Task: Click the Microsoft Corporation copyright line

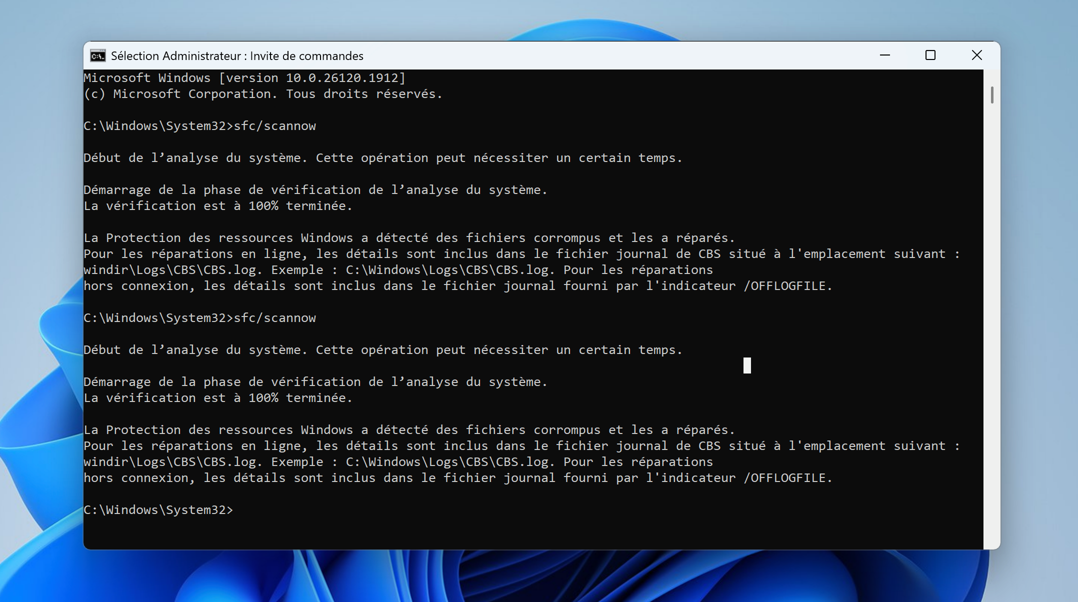Action: (x=262, y=94)
